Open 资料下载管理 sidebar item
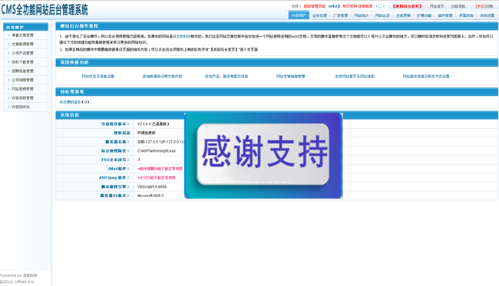Image resolution: width=499 pixels, height=286 pixels. tap(22, 62)
